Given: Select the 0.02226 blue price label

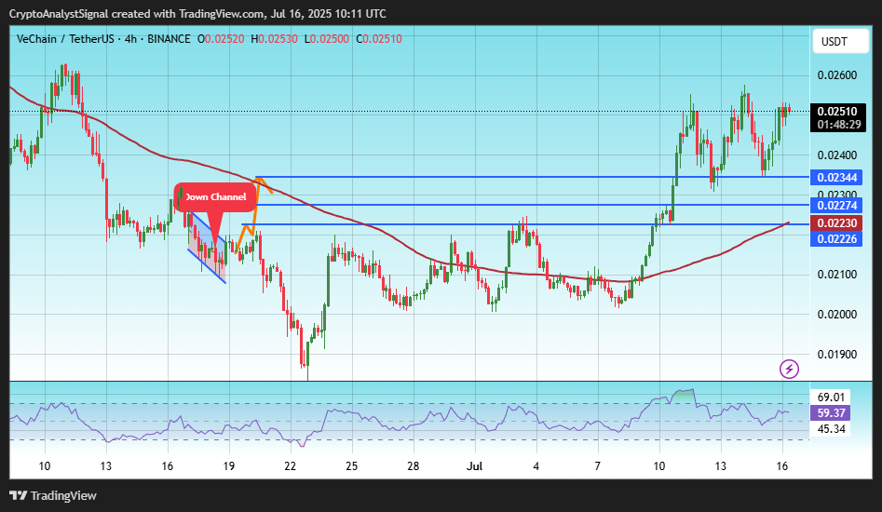Looking at the screenshot, I should 837,239.
